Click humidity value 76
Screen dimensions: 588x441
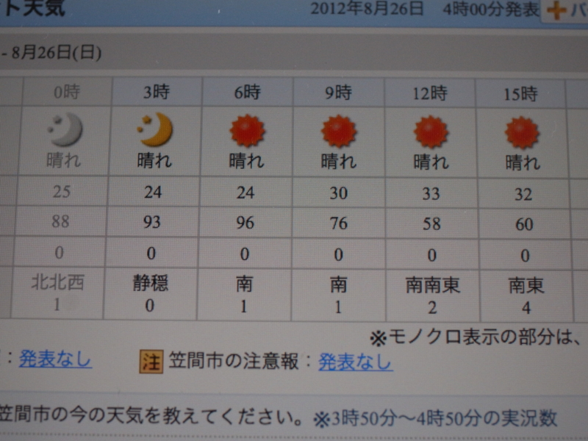(x=339, y=223)
